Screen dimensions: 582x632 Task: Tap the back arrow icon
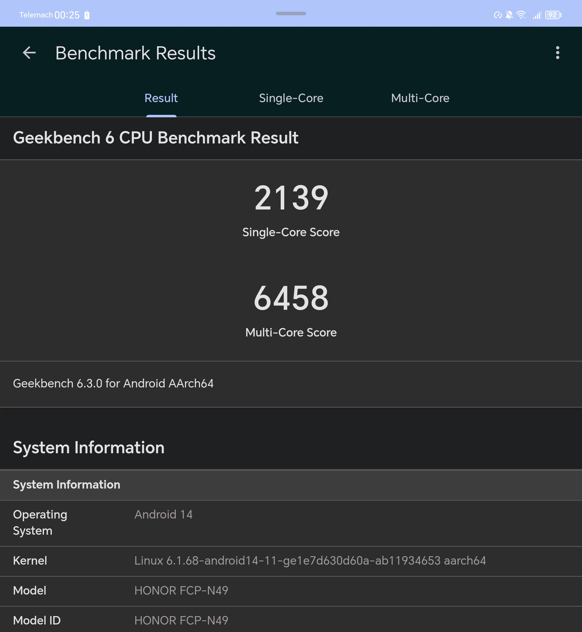(x=29, y=53)
